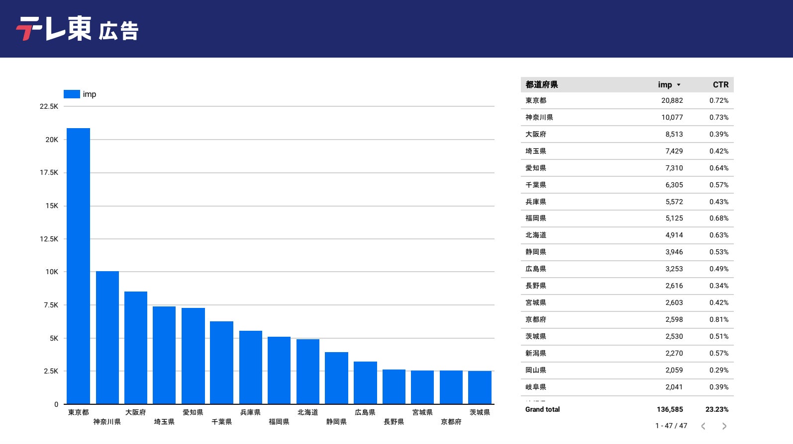Screen dimensions: 793x444
Task: Click 広島県 row in the table
Action: coord(627,269)
